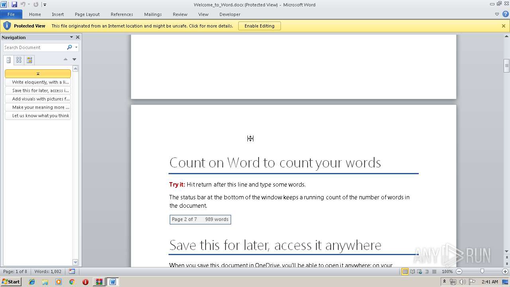Open the find options dropdown next to search
The height and width of the screenshot is (287, 510).
(x=76, y=47)
